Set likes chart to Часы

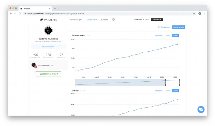pos(175,91)
